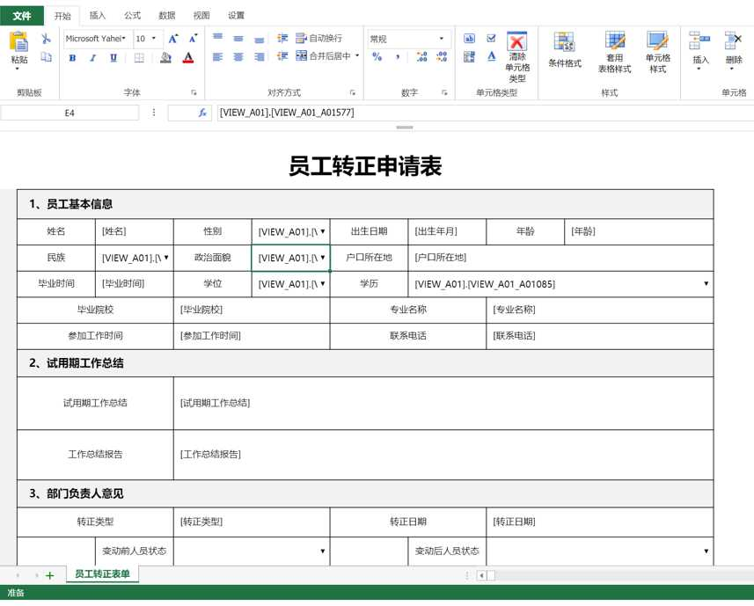Open the 文件 (File) menu tab

(x=22, y=16)
